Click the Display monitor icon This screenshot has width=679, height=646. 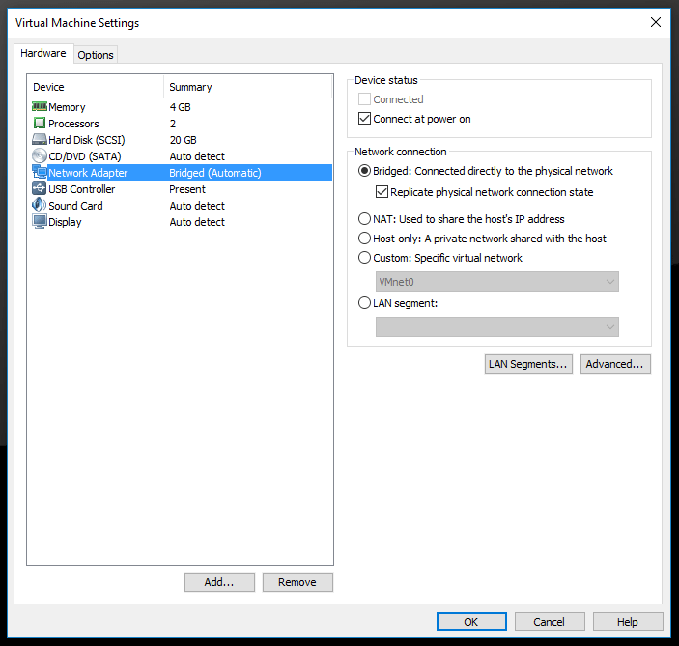[x=40, y=222]
